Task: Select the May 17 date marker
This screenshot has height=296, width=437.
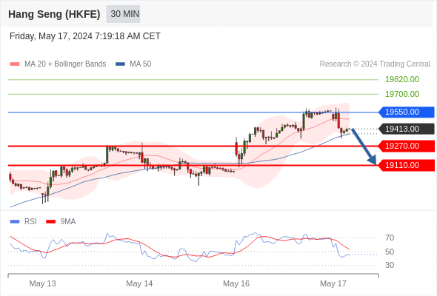Action: pyautogui.click(x=333, y=283)
